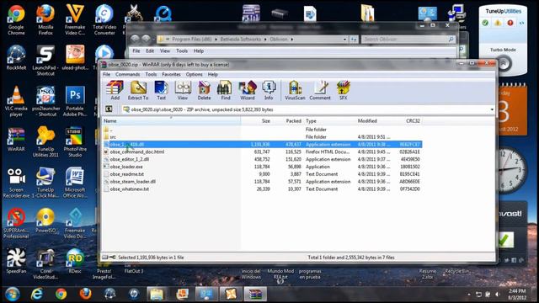Viewport: 539px width, 303px height.
Task: Open the Commands menu
Action: [127, 74]
